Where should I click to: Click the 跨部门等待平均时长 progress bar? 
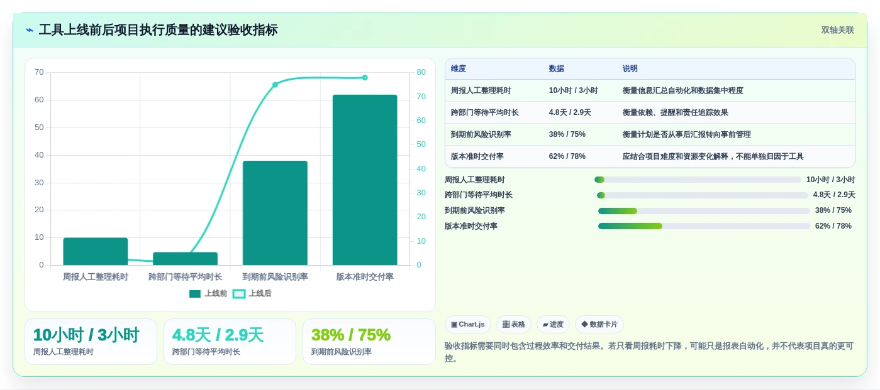pos(703,195)
